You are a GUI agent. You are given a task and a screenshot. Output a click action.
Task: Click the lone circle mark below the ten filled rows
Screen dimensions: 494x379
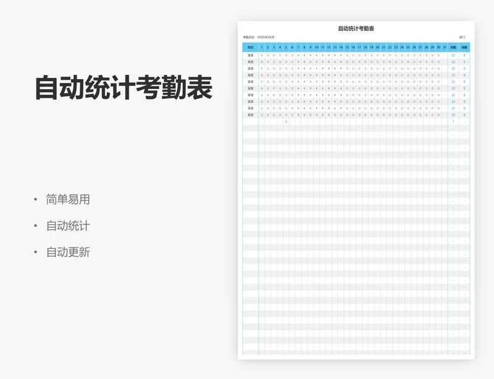click(286, 122)
